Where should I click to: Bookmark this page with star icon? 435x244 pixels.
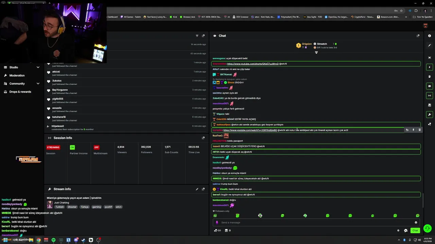coord(401,11)
